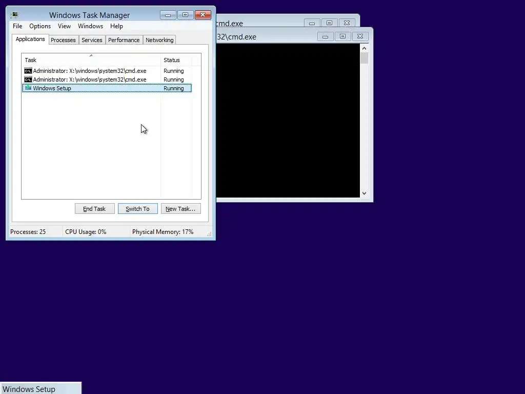
Task: Switch to the Processes tab
Action: [x=63, y=40]
